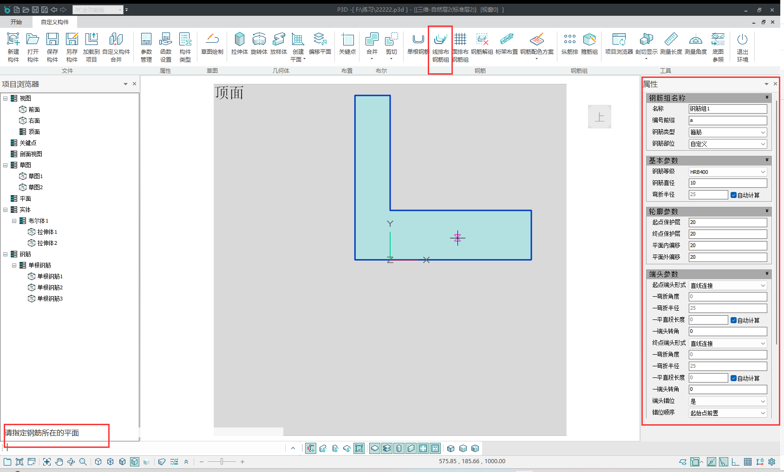Select the 拉伸体 extrude tool
This screenshot has height=472, width=784.
240,44
